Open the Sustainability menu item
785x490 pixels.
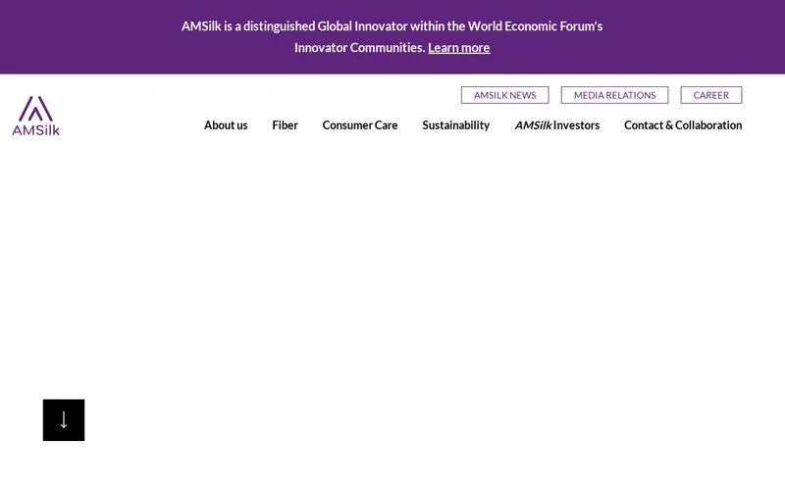pos(456,125)
